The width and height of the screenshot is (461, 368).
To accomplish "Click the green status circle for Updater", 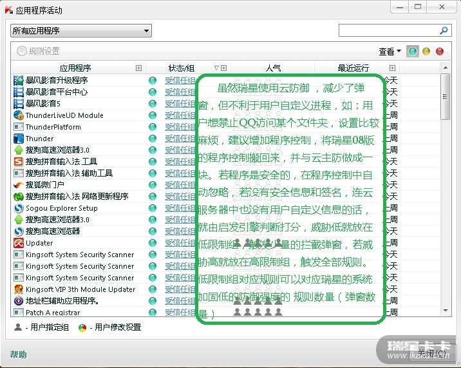I will pyautogui.click(x=153, y=243).
